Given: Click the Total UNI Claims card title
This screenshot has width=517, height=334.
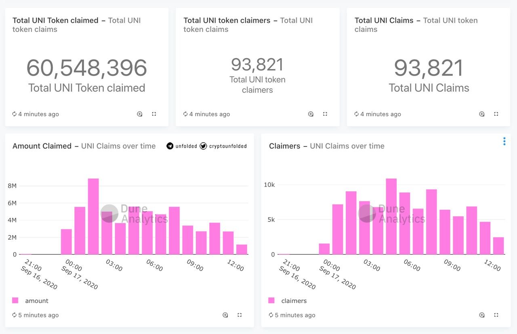Looking at the screenshot, I should click(384, 20).
